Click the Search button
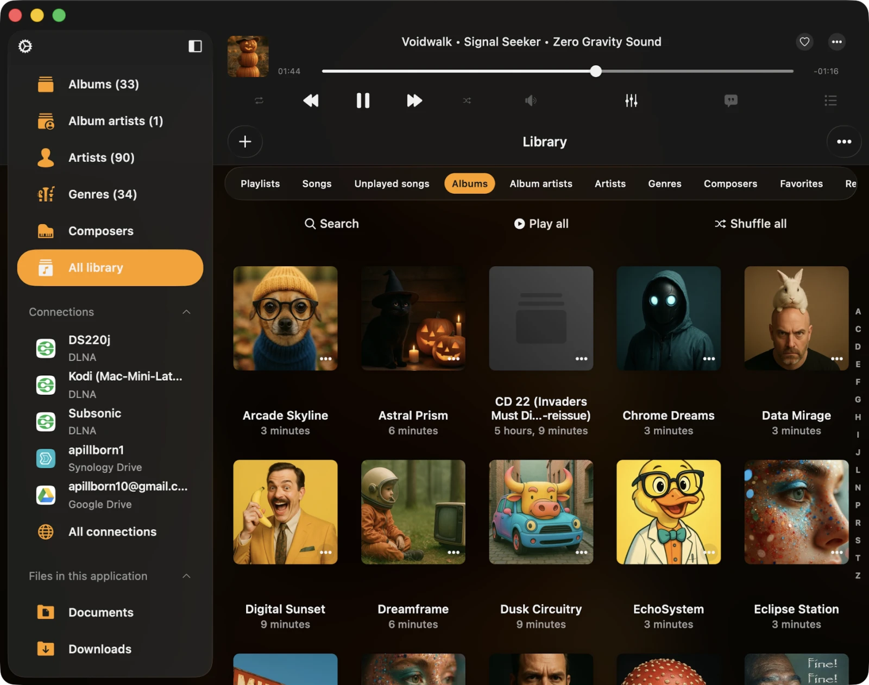The height and width of the screenshot is (685, 869). click(x=332, y=224)
